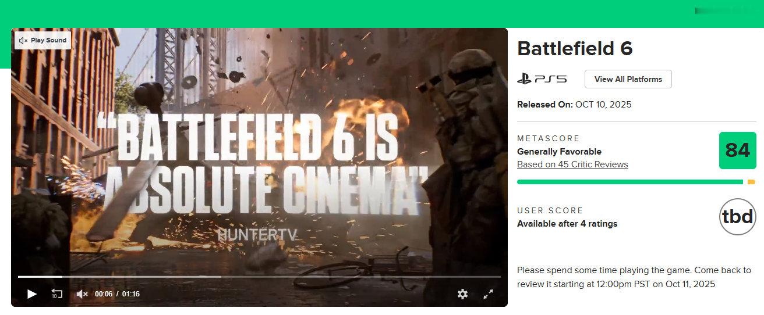Click the Play Sound button

43,40
